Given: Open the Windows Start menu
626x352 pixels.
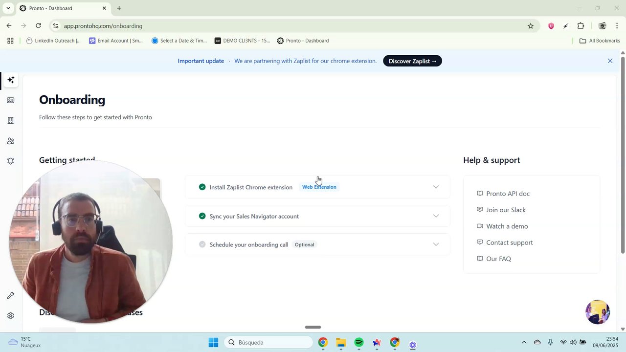Looking at the screenshot, I should 213,342.
